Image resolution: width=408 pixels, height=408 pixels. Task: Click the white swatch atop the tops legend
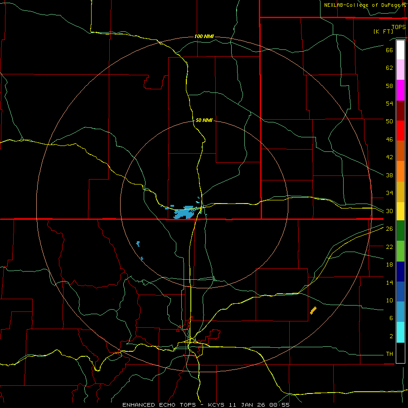400,50
